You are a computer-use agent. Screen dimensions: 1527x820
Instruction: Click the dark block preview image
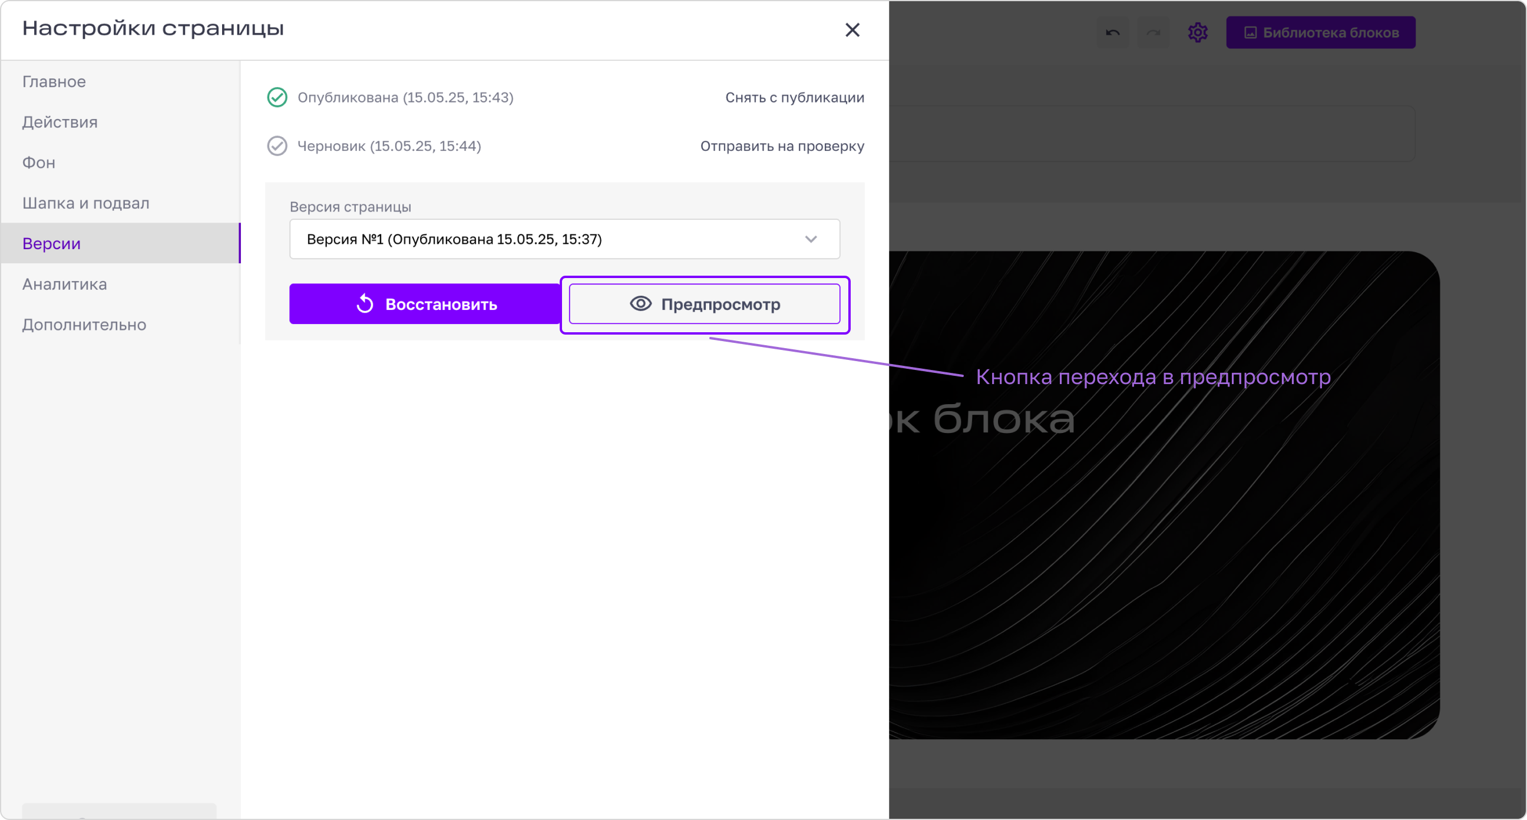click(x=1164, y=495)
